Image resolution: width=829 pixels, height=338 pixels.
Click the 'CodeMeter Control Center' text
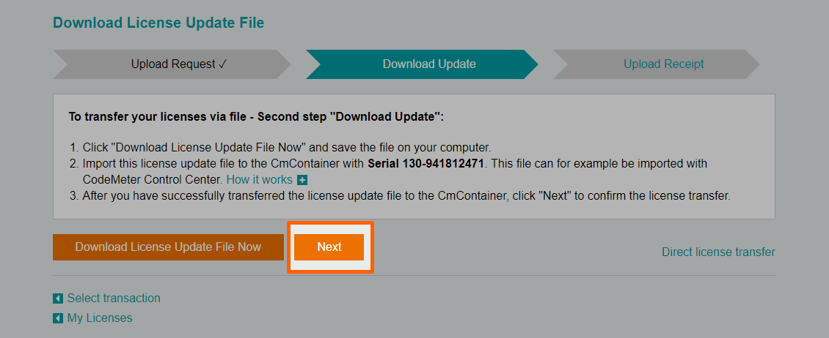(x=151, y=179)
